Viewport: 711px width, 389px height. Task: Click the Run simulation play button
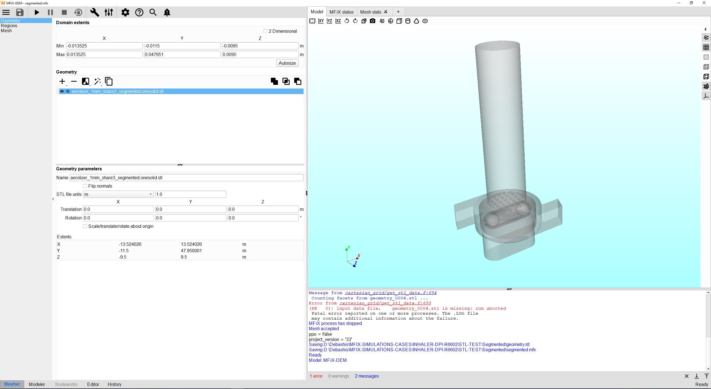point(37,12)
